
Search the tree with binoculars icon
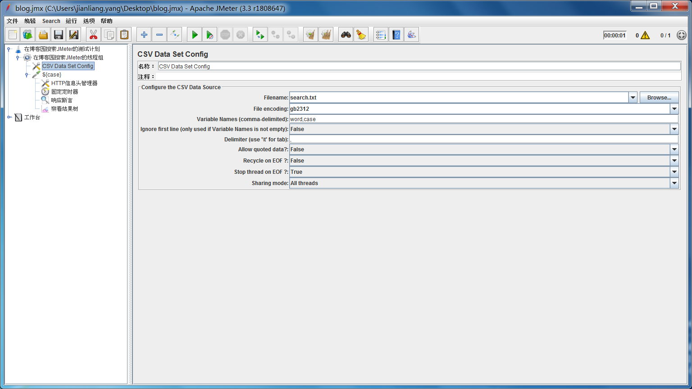(x=346, y=35)
